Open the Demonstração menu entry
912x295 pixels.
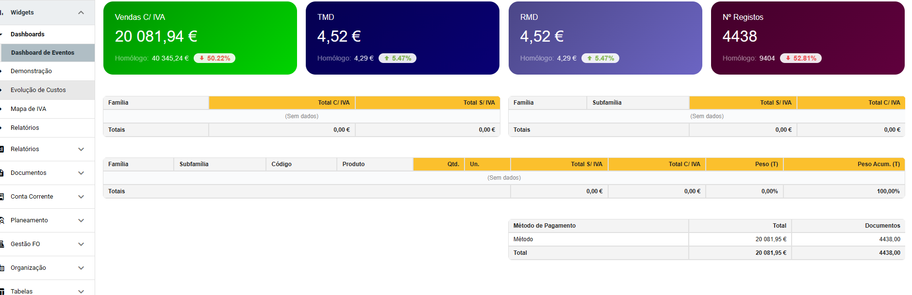pyautogui.click(x=32, y=71)
